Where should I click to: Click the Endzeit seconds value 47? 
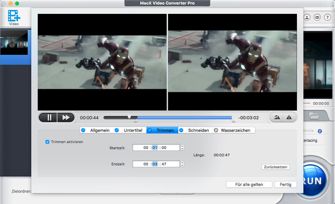[x=164, y=164]
